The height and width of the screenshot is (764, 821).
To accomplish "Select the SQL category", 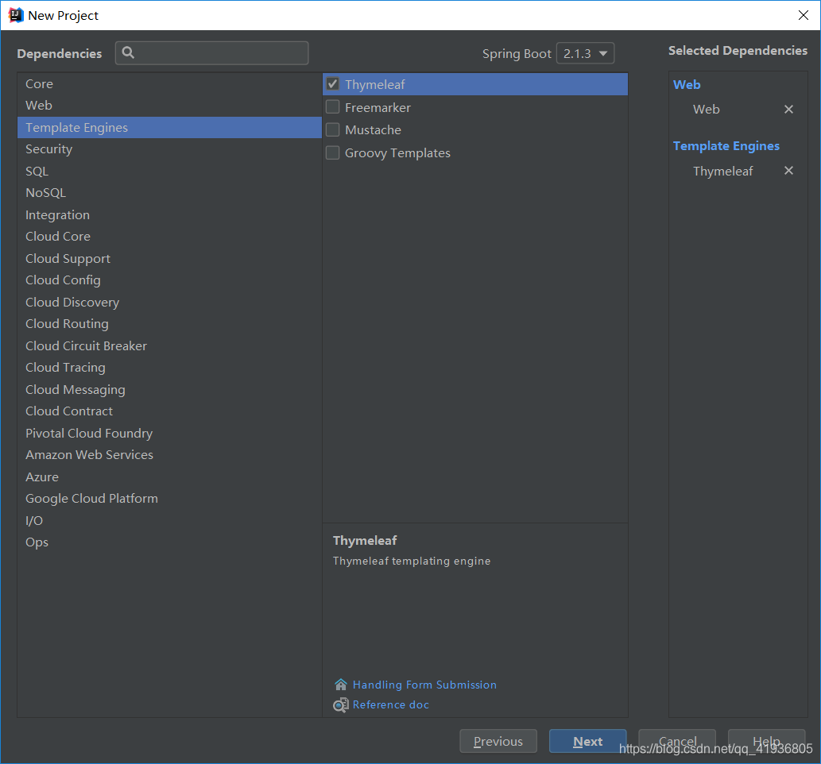I will [169, 171].
